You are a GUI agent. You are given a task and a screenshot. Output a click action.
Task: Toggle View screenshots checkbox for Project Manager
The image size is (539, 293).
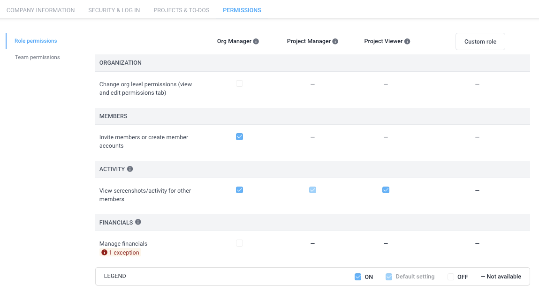(x=312, y=190)
